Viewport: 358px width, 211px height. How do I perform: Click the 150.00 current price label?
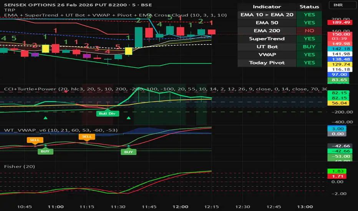(340, 34)
